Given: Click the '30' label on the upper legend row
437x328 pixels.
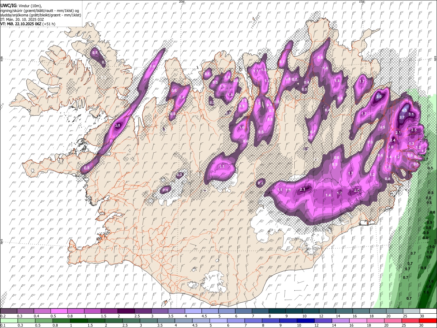Looking at the screenshot, I should 422,316.
